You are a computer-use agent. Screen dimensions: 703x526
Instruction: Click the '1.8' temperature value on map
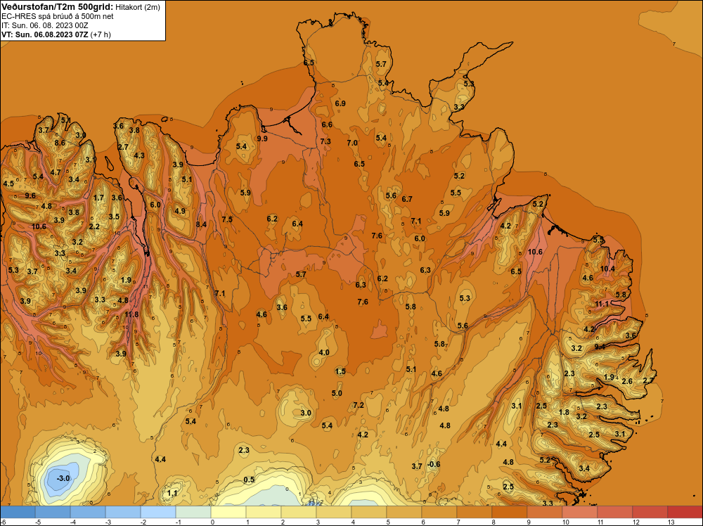[564, 413]
